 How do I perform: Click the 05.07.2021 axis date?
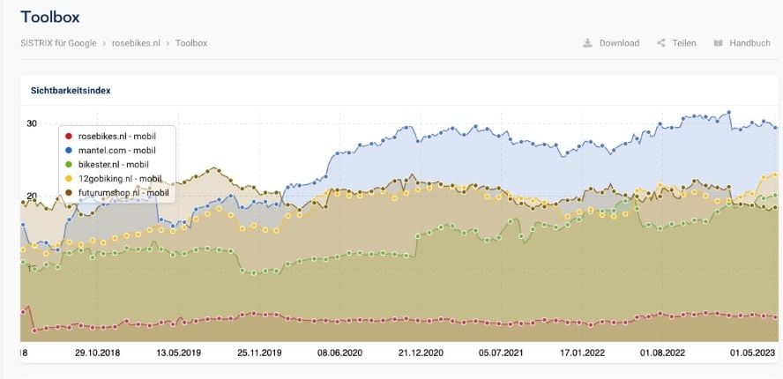point(502,353)
